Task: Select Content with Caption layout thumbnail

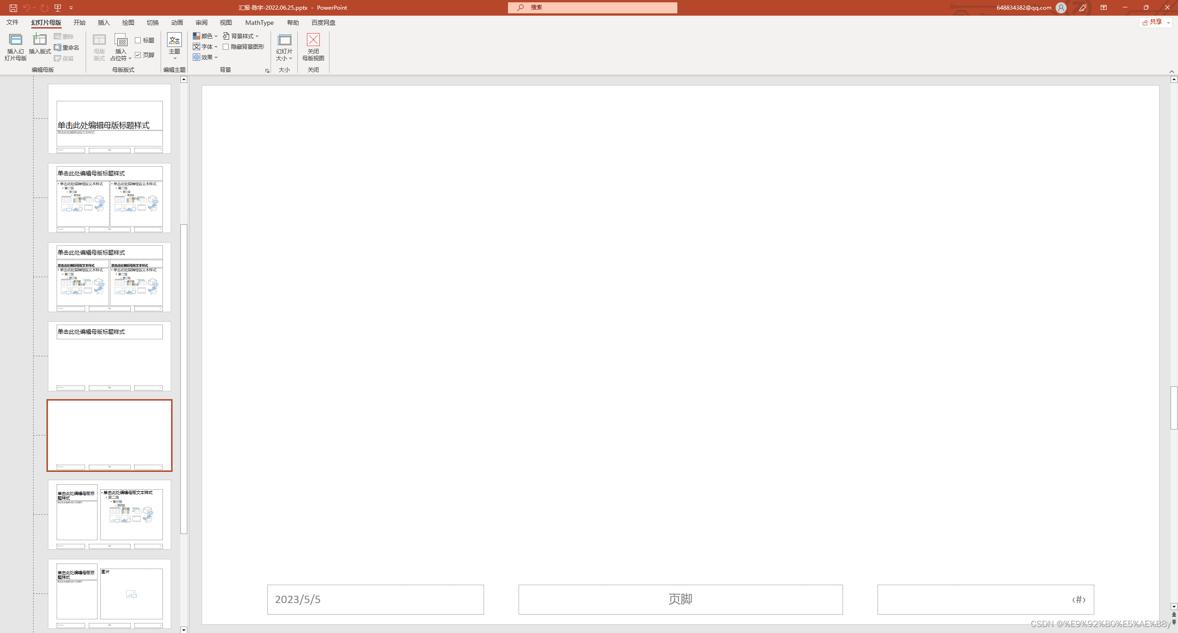Action: point(110,515)
